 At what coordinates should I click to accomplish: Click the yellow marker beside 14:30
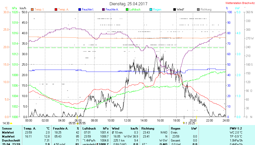point(11,123)
